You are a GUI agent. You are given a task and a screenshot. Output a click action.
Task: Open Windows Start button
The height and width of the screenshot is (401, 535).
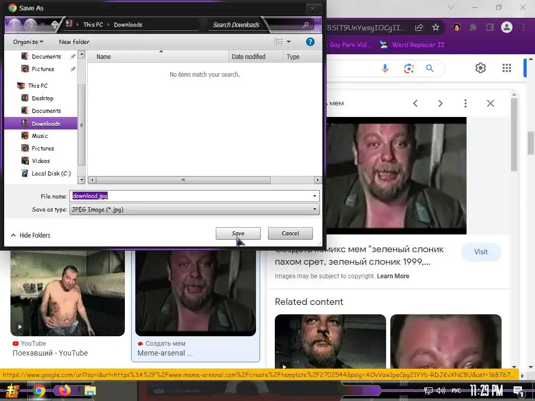pos(12,391)
